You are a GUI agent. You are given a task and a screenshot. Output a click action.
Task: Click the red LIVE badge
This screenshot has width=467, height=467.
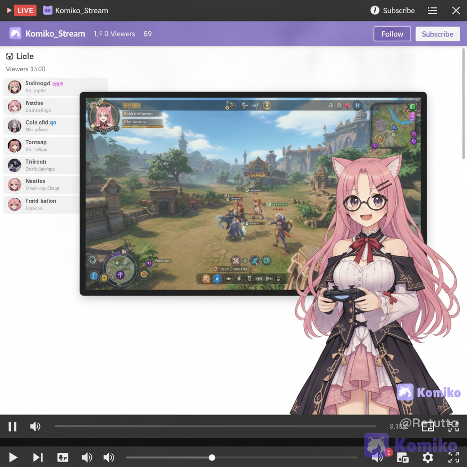26,10
